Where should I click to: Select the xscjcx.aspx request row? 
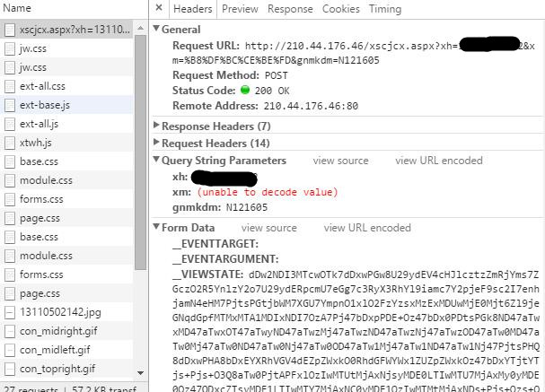tap(66, 30)
